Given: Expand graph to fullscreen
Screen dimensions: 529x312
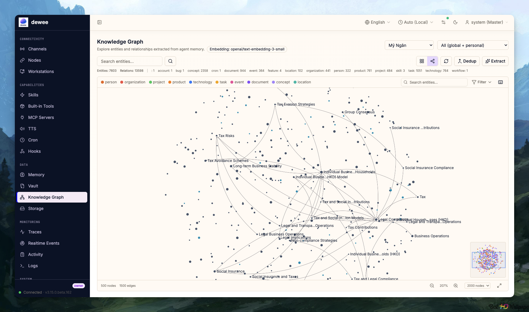Looking at the screenshot, I should (x=499, y=286).
